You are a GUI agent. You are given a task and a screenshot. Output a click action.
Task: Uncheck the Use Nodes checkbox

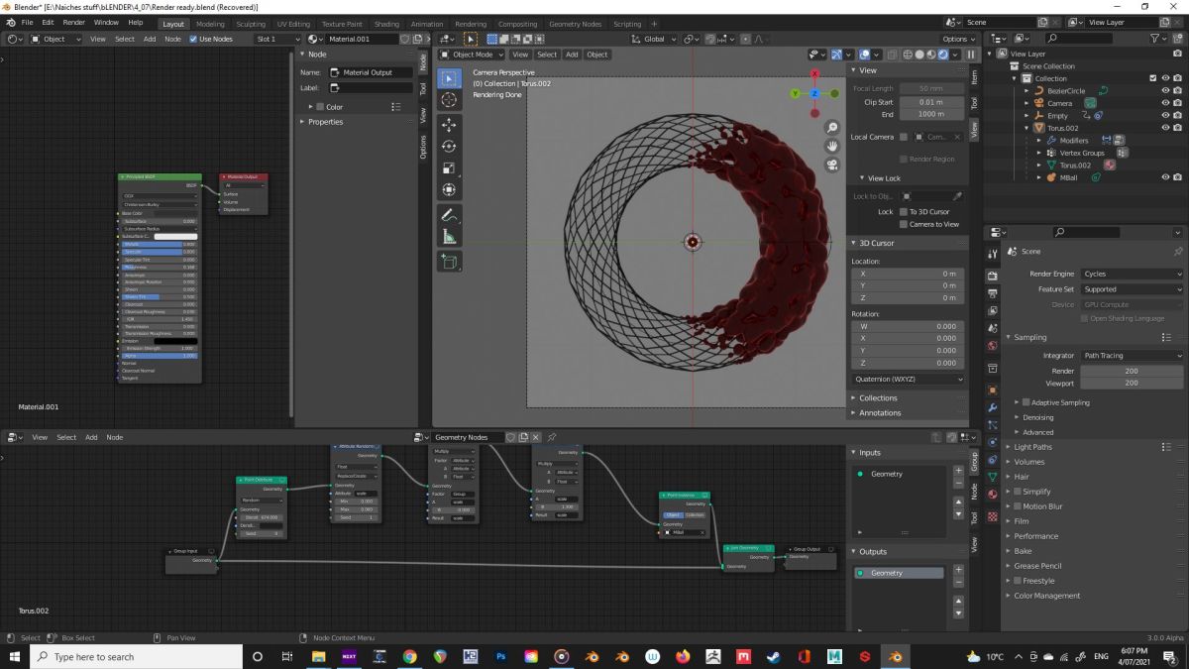193,39
